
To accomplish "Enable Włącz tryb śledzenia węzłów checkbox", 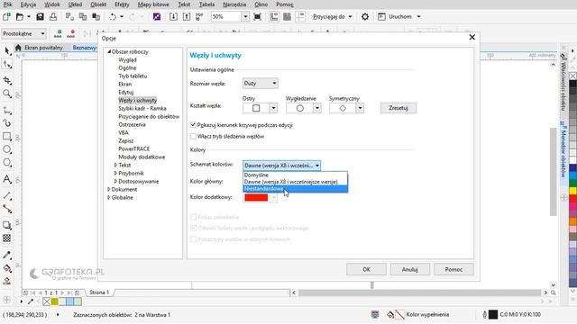I will [x=193, y=136].
